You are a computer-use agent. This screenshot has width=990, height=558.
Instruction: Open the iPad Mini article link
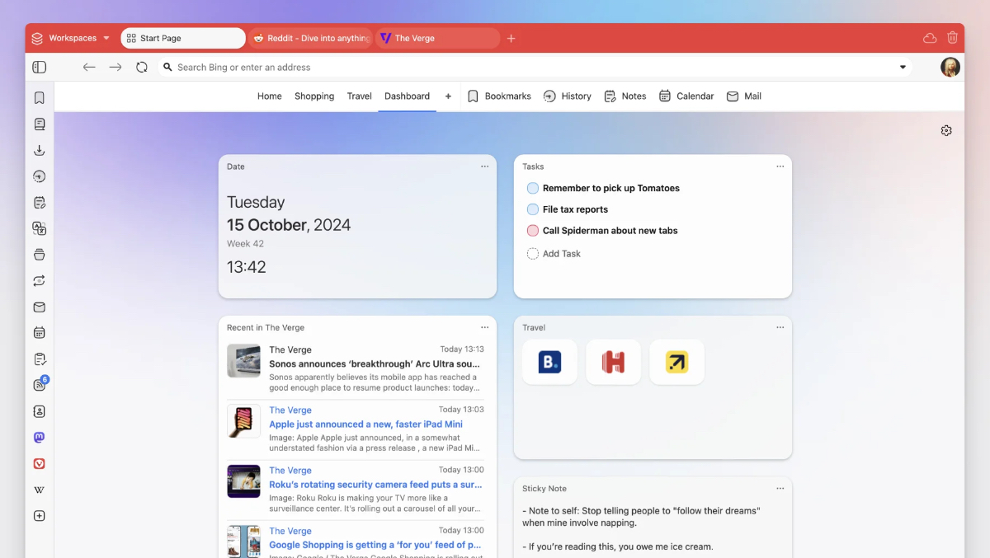(365, 424)
